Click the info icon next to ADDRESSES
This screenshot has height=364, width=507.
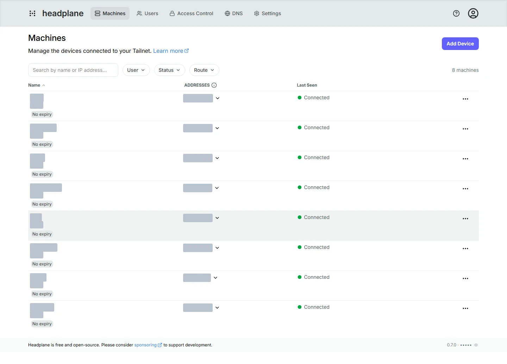click(x=214, y=85)
